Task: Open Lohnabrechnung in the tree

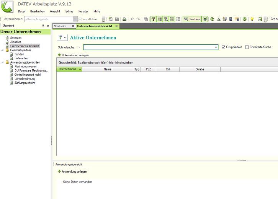Action: [25, 79]
